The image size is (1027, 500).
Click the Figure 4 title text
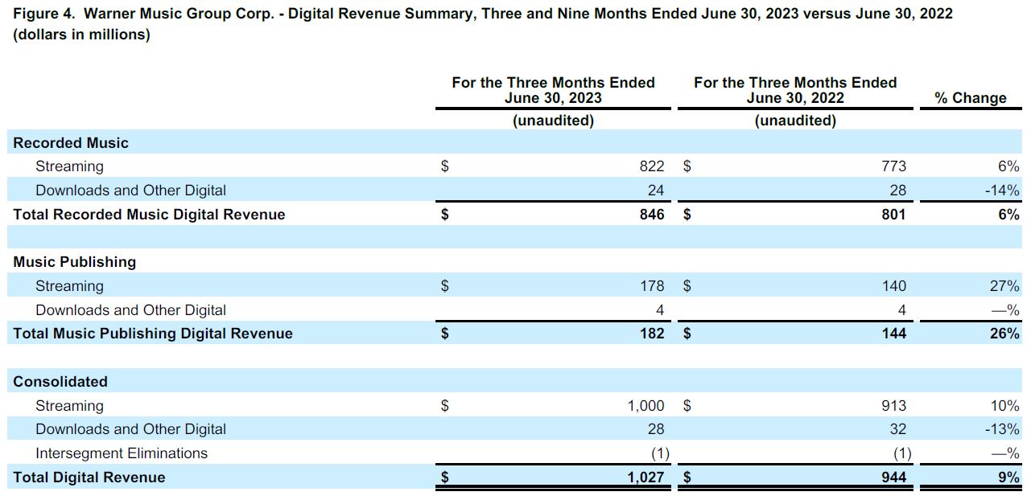point(483,14)
